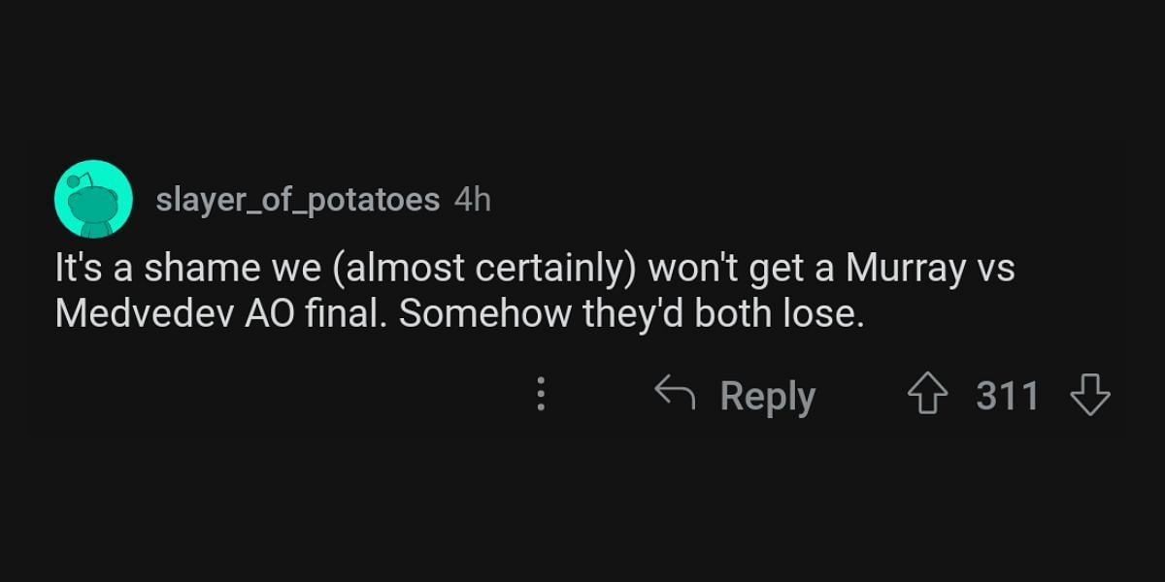Click the word Murray in the comment
1165x582 pixels.
(x=904, y=268)
